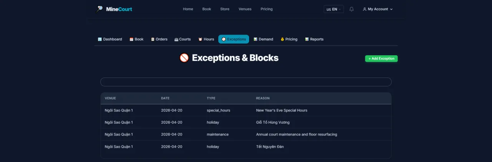Image resolution: width=492 pixels, height=162 pixels.
Task: Click the user profile icon beside My Account
Action: pyautogui.click(x=364, y=9)
